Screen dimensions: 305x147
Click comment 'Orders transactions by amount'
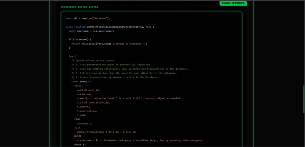point(115,77)
